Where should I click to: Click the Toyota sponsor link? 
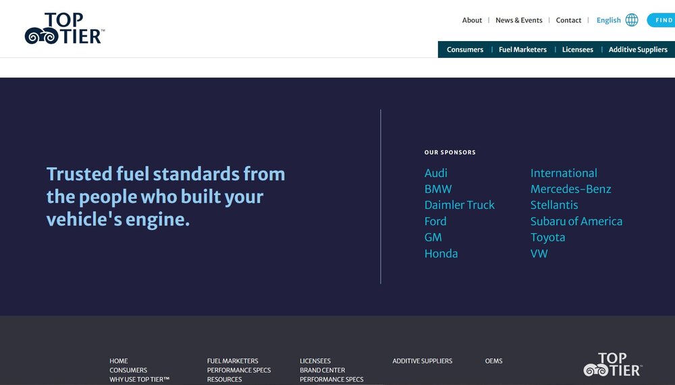point(547,237)
